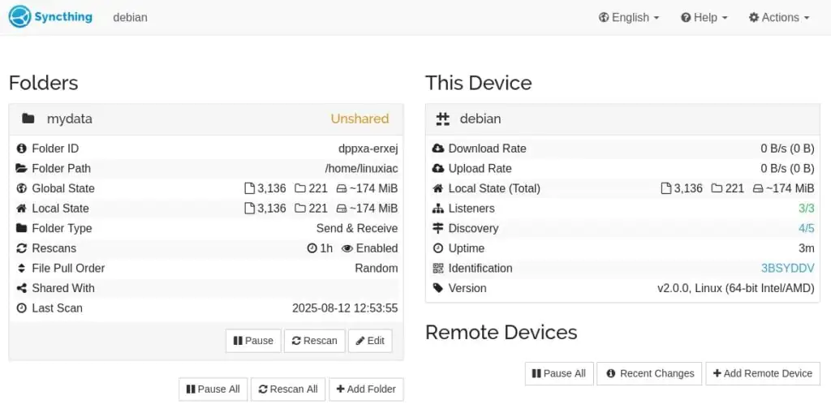The image size is (831, 409).
Task: Click the debian device icon
Action: point(442,119)
